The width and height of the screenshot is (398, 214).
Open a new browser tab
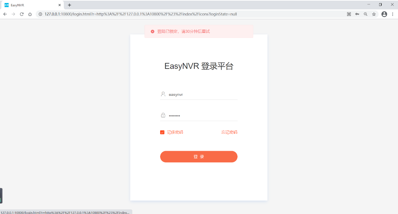point(69,5)
